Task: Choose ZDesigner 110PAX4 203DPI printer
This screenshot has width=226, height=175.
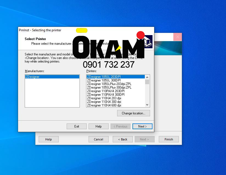Action: tap(115, 91)
